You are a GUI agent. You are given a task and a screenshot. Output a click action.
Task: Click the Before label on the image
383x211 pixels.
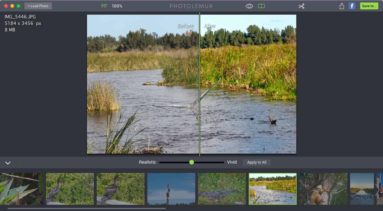pos(186,26)
